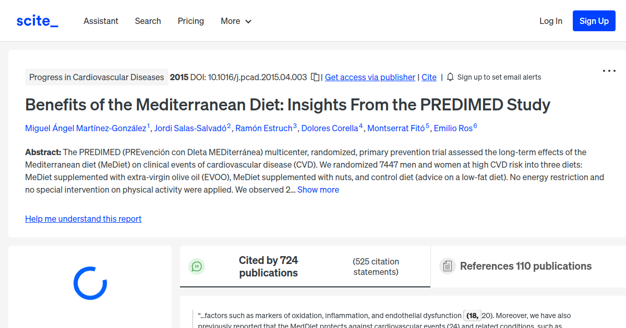Open Help me understand this report
The image size is (626, 328).
tap(83, 219)
